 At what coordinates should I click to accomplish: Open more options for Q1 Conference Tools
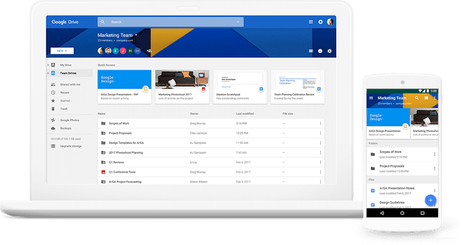point(320,172)
